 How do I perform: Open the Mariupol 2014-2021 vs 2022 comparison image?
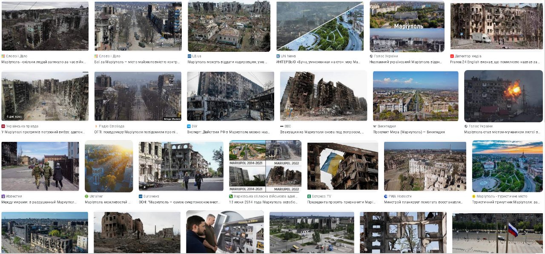pos(265,167)
